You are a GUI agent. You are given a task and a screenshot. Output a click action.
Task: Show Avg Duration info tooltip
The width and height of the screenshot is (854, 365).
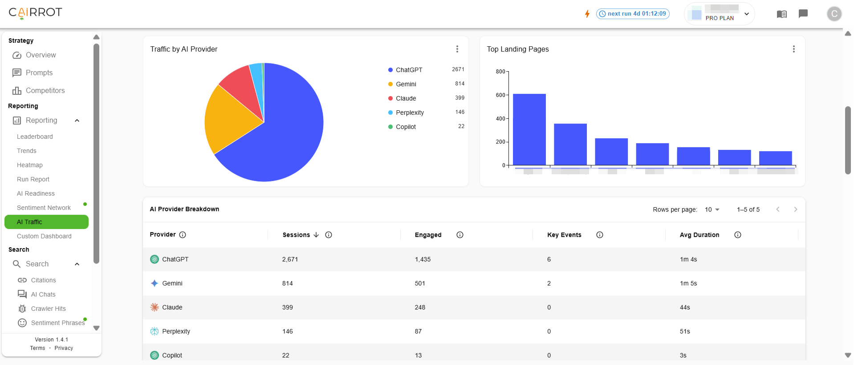point(738,235)
